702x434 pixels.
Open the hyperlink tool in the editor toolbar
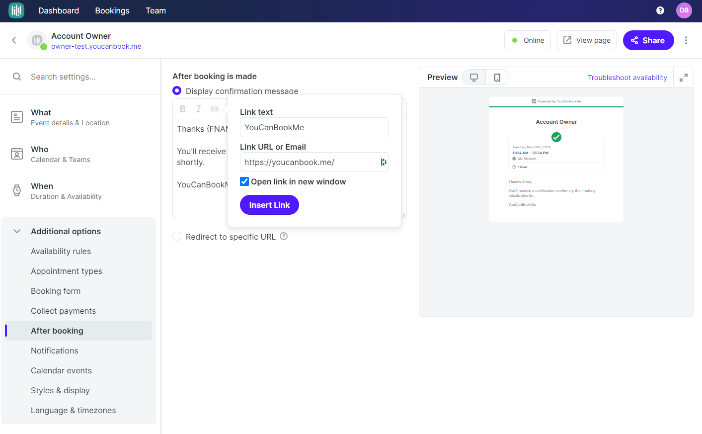[214, 108]
